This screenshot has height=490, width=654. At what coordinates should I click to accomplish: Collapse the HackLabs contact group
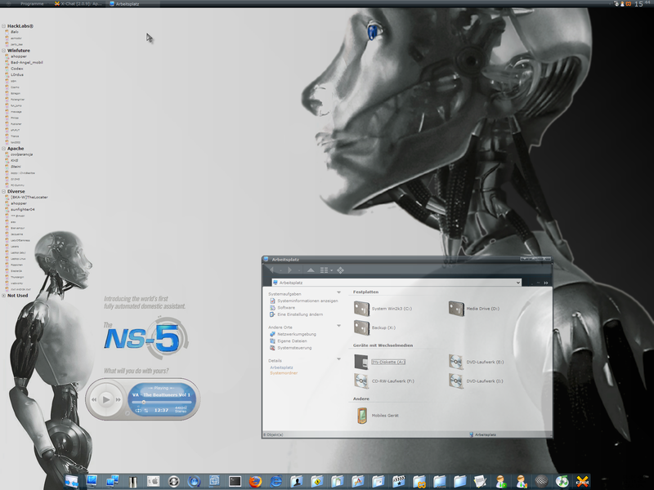coord(3,25)
